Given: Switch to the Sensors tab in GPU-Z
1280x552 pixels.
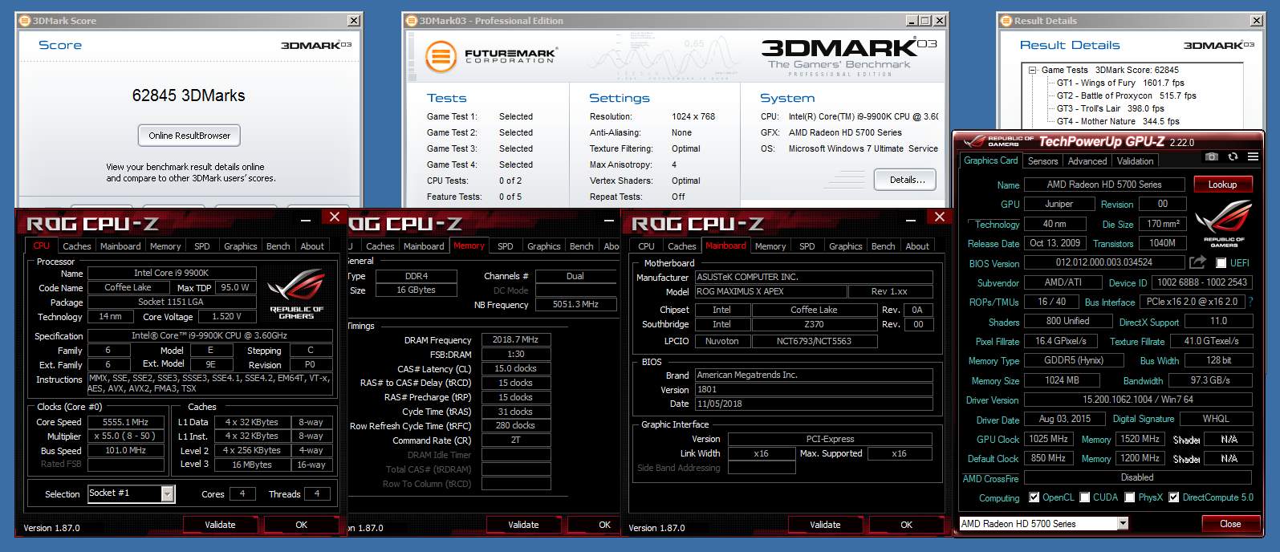Looking at the screenshot, I should click(1042, 161).
